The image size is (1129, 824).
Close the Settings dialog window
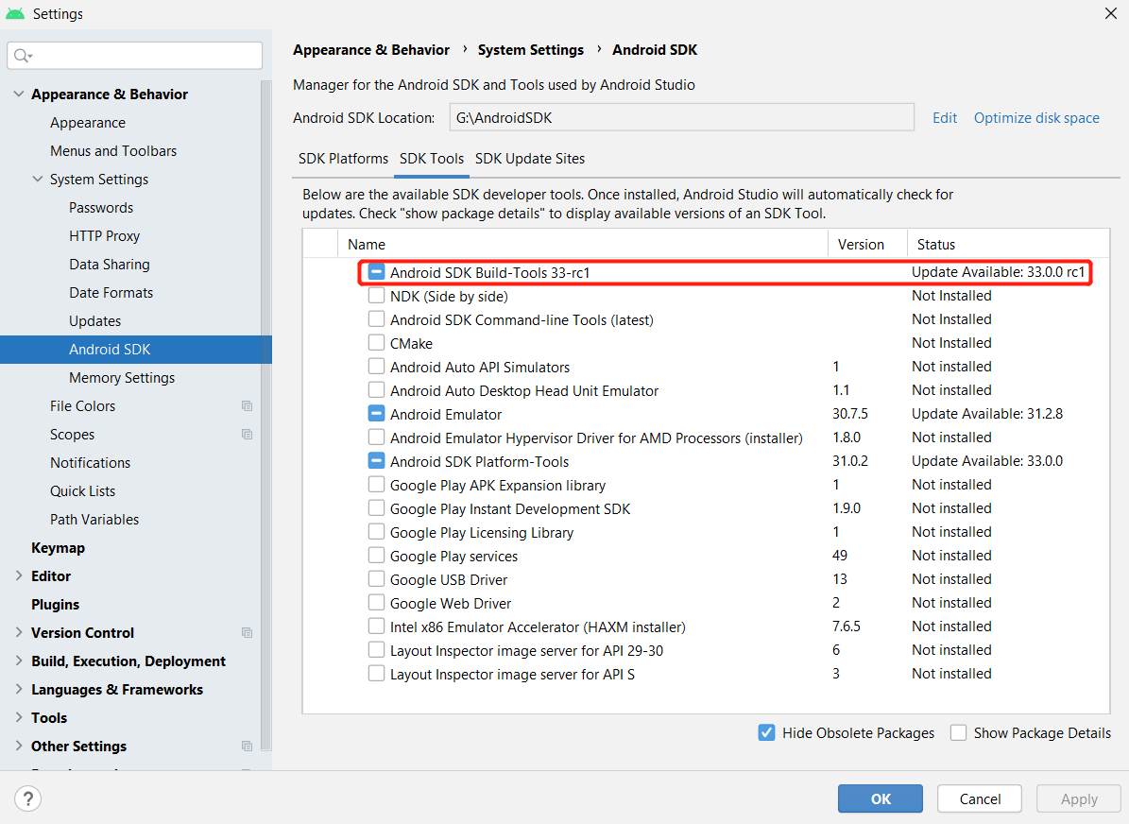tap(1110, 13)
